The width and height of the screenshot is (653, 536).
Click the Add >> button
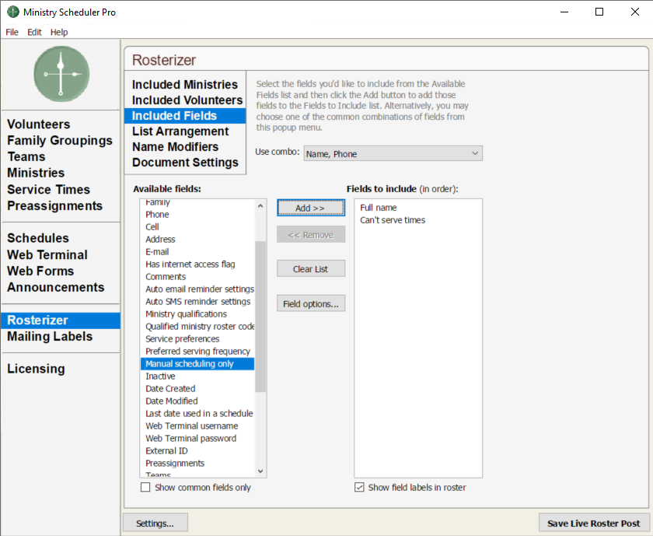(x=310, y=208)
